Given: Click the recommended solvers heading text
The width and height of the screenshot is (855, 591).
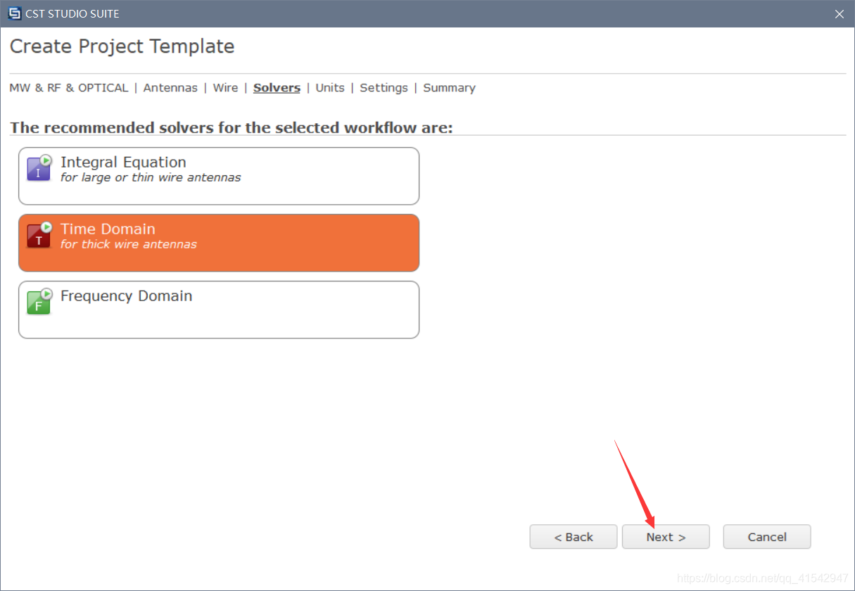Looking at the screenshot, I should point(232,128).
